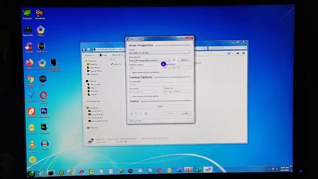Click the language globe icon in Rufus
Image resolution: width=318 pixels, height=179 pixels.
(x=132, y=114)
